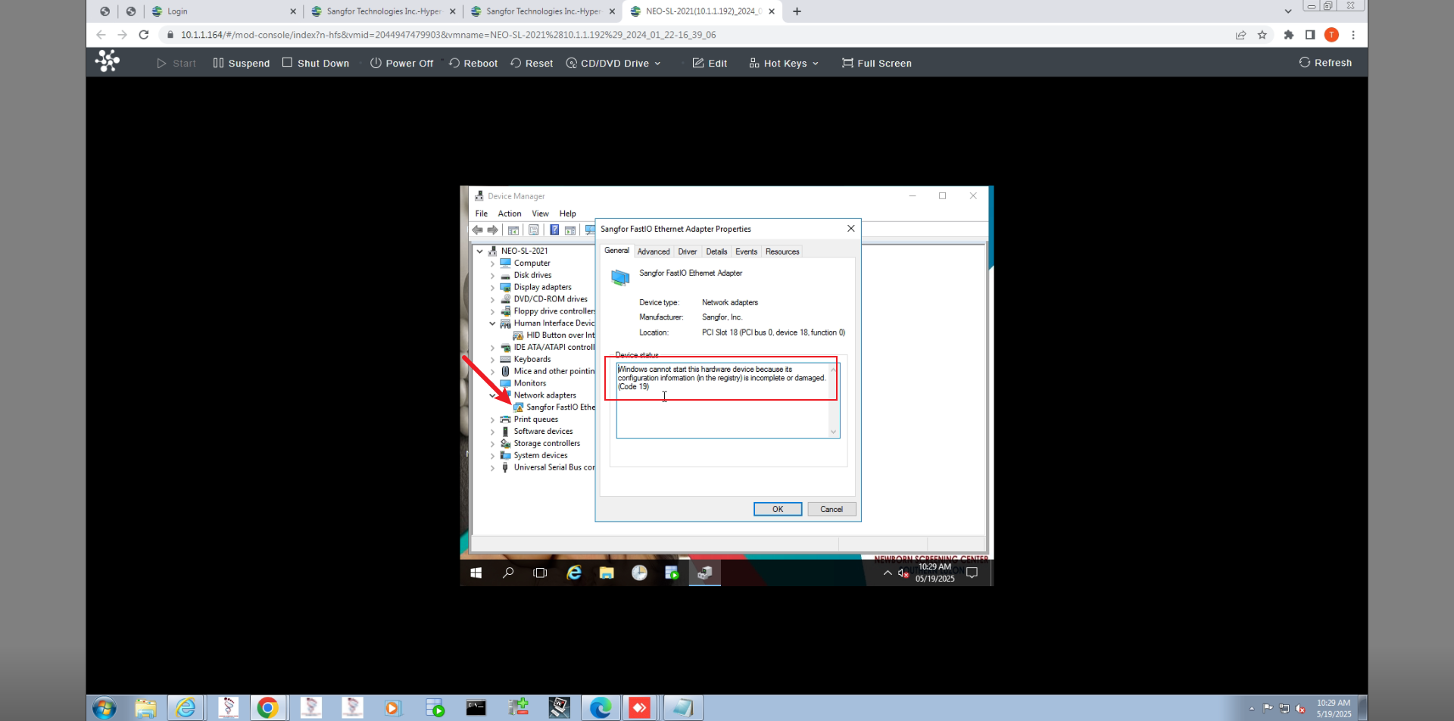Click the Device Manager Back arrow
Screen dimensions: 1454x721
(478, 230)
